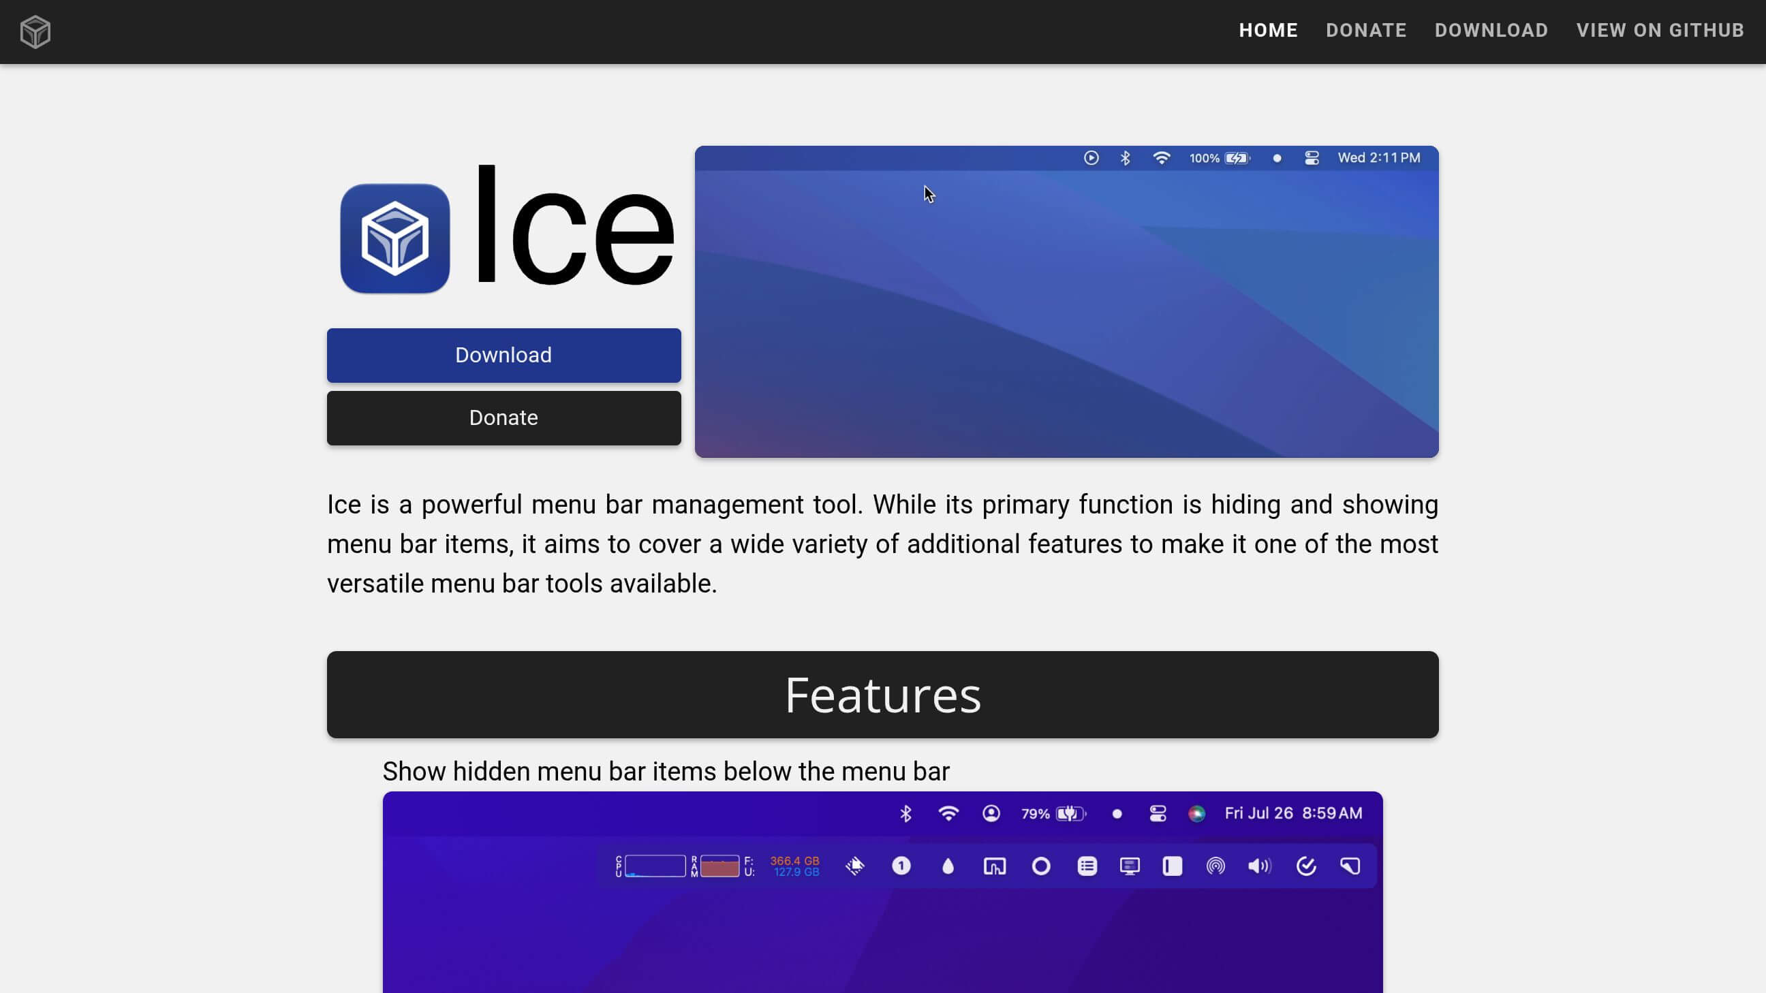
Task: Open the DONATE nav item
Action: point(1365,31)
